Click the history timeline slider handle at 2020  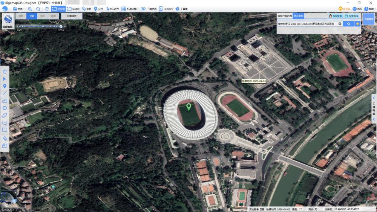point(61,26)
